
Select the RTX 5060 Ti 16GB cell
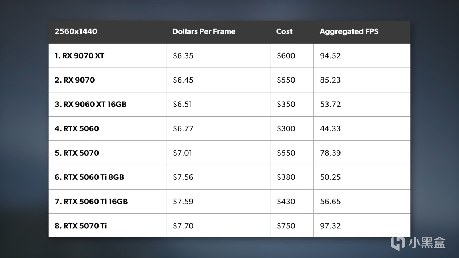[91, 201]
